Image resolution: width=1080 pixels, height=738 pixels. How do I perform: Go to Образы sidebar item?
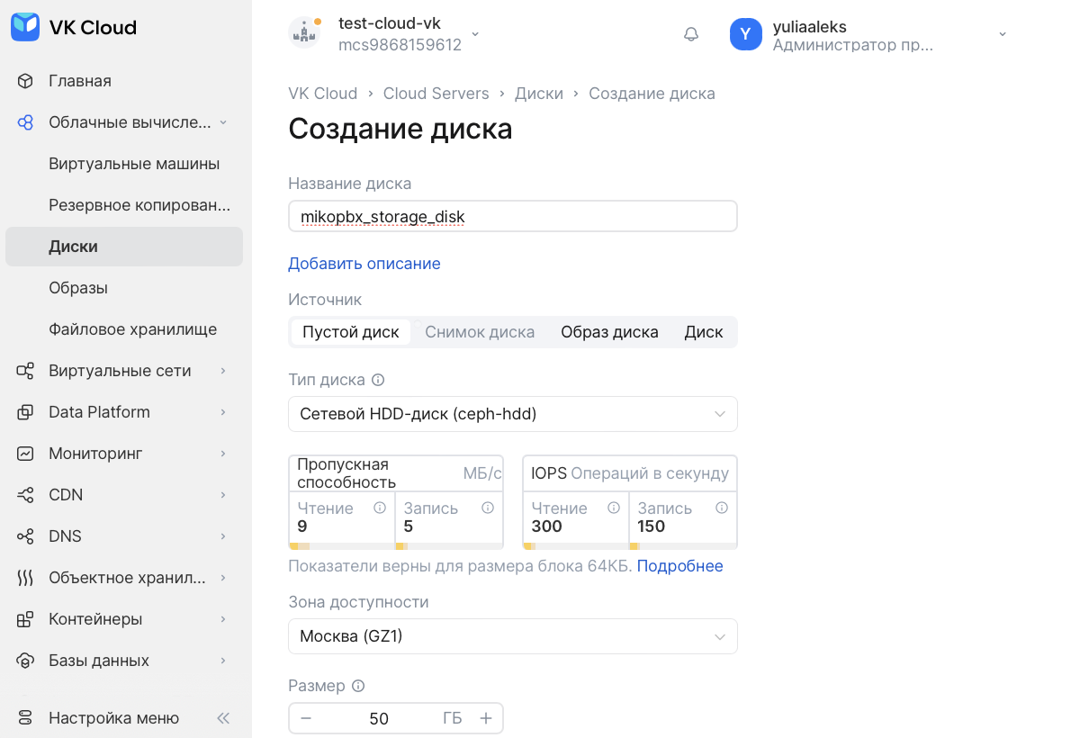click(78, 288)
